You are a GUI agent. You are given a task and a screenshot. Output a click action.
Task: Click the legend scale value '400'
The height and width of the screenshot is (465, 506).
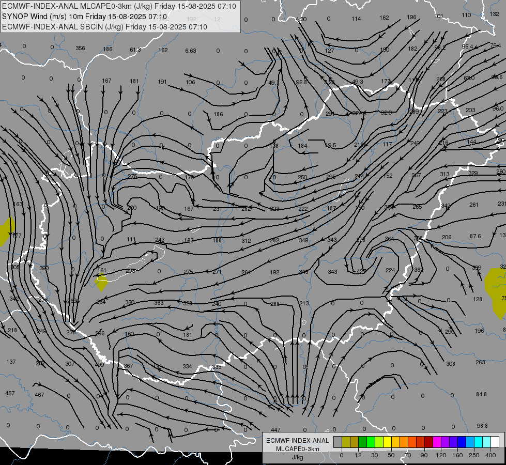(x=490, y=455)
